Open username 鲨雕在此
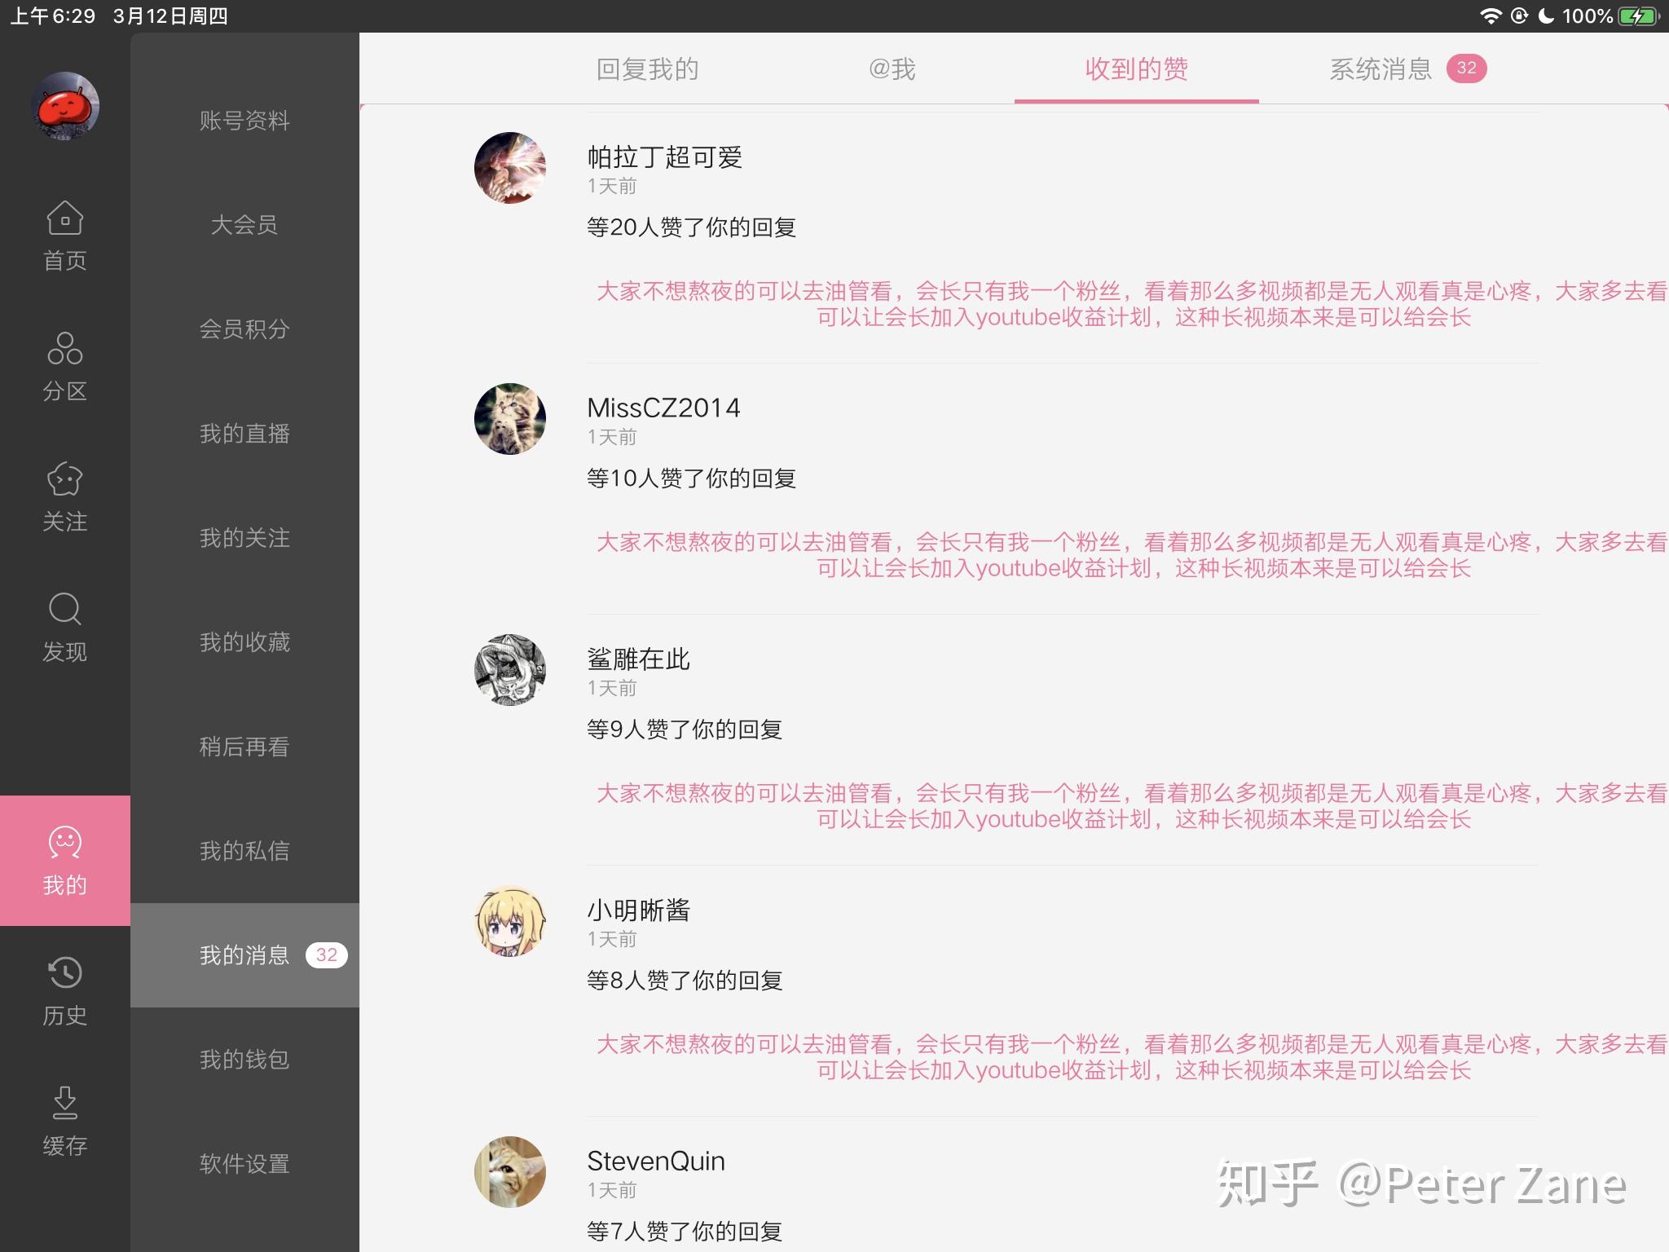The image size is (1669, 1252). (x=639, y=659)
